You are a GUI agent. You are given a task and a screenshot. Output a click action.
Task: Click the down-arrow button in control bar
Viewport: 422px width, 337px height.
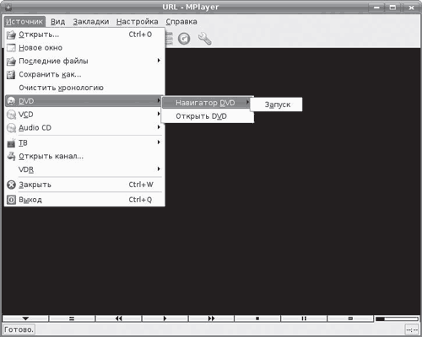[25, 318]
